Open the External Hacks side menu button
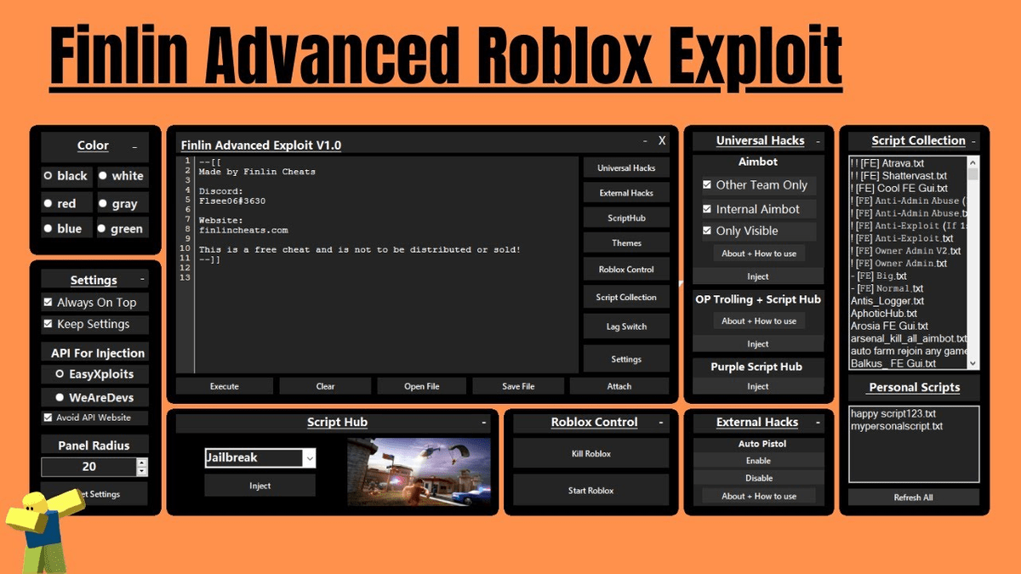 (x=626, y=193)
